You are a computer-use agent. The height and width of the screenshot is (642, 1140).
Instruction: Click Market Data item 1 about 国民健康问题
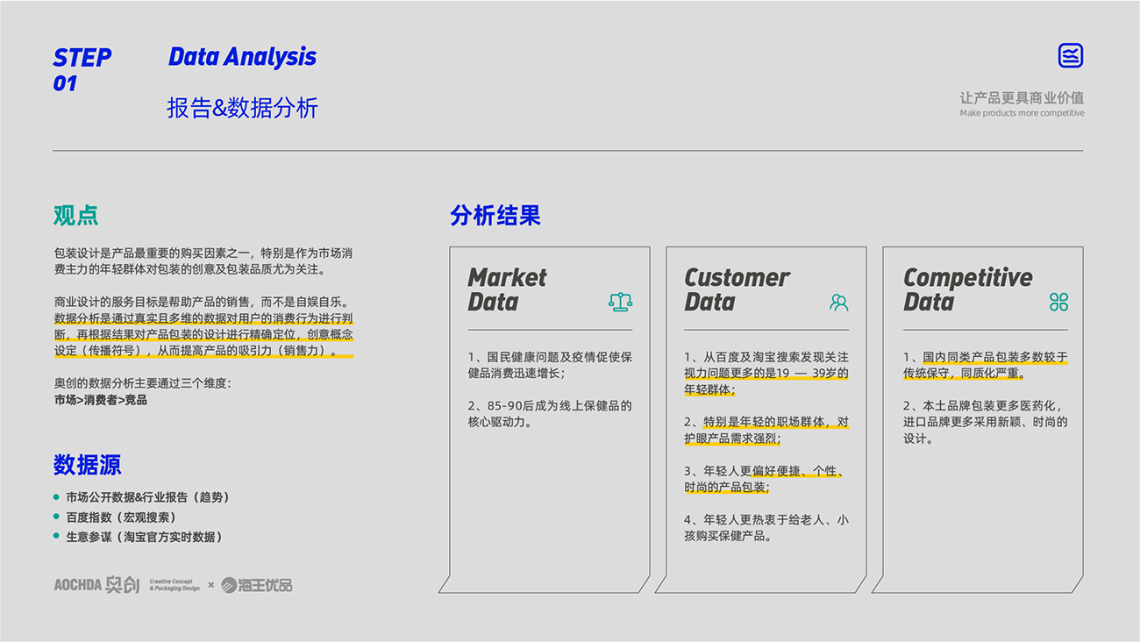pos(550,365)
